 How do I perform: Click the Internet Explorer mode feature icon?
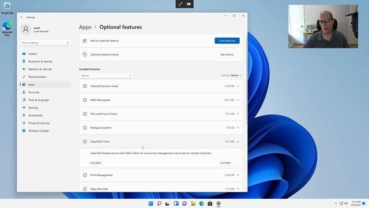[85, 86]
